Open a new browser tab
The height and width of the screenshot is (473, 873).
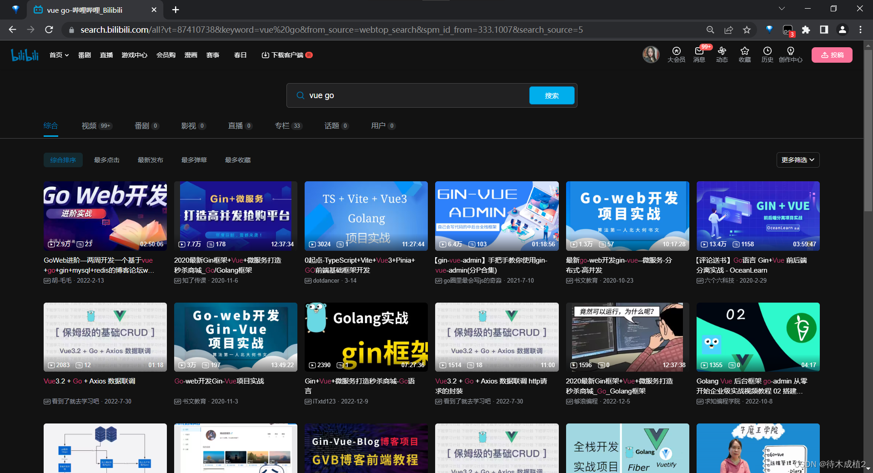(x=176, y=10)
